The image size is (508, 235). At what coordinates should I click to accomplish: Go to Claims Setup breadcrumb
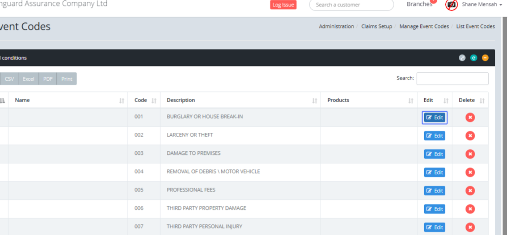[x=376, y=26]
